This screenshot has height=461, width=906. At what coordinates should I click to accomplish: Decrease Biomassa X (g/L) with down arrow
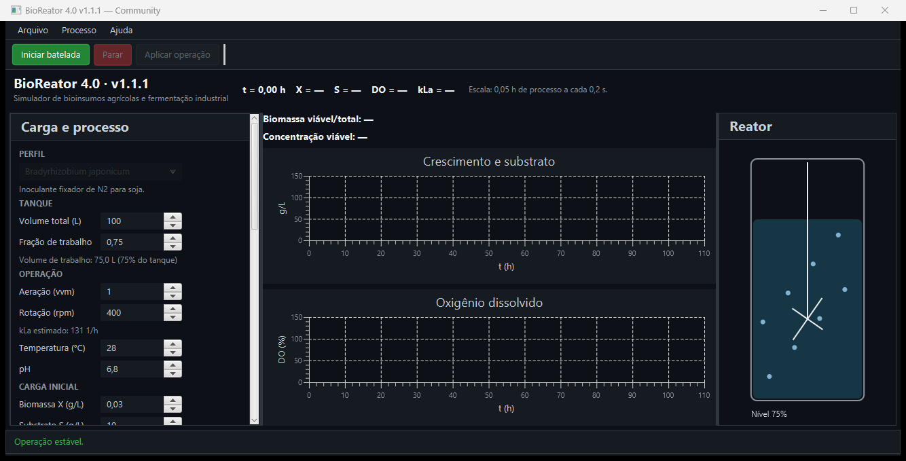[173, 409]
